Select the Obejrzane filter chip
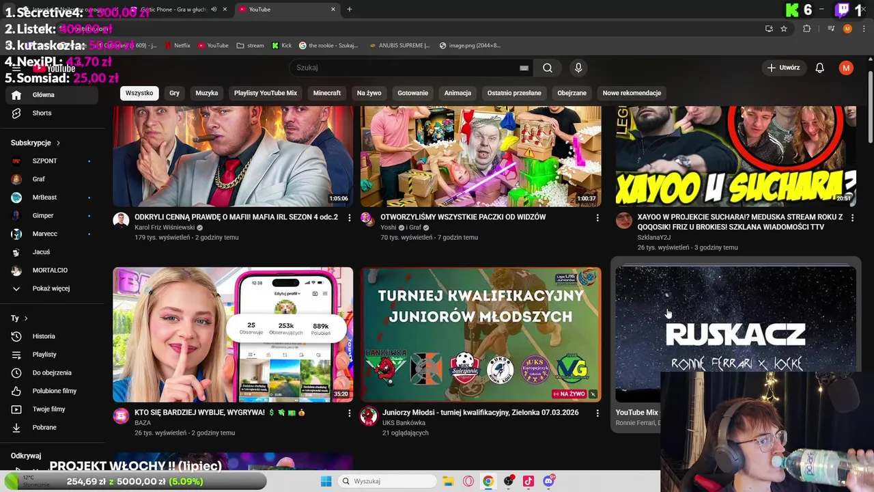The height and width of the screenshot is (492, 874). click(x=572, y=93)
